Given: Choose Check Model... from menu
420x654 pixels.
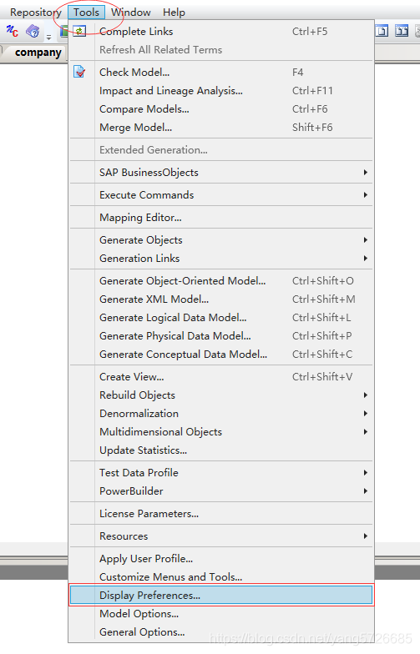Looking at the screenshot, I should coord(221,72).
